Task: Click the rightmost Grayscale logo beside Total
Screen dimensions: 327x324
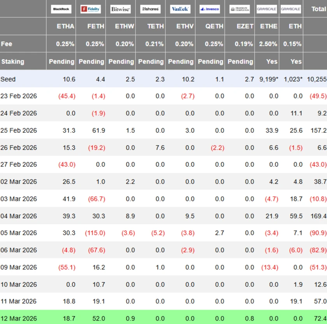Action: [x=291, y=9]
